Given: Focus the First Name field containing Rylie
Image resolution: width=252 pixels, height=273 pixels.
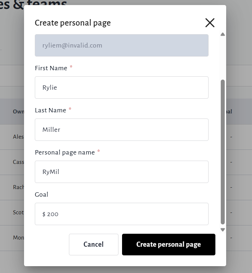Looking at the screenshot, I should point(121,88).
